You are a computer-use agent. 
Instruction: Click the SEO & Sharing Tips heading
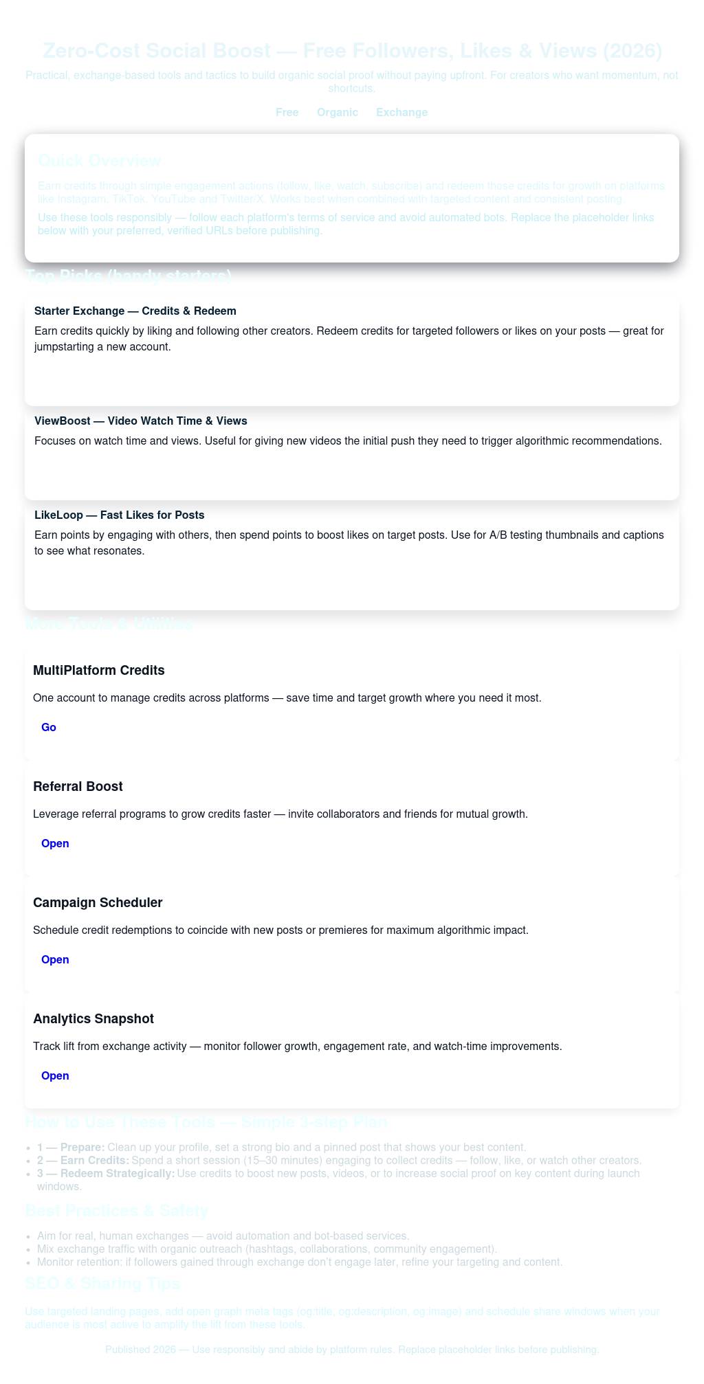pyautogui.click(x=102, y=1283)
